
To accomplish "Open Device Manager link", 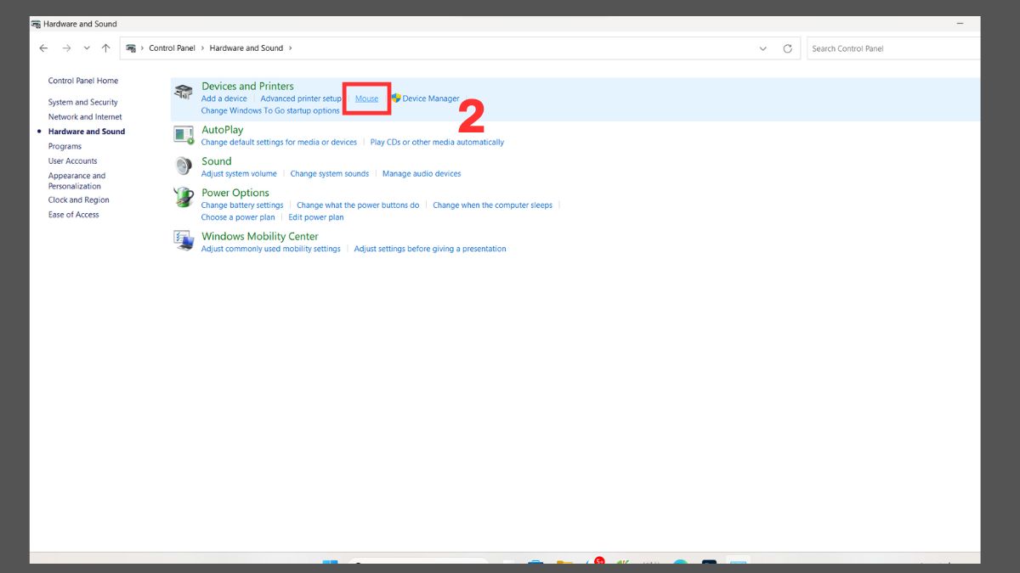I will [431, 98].
